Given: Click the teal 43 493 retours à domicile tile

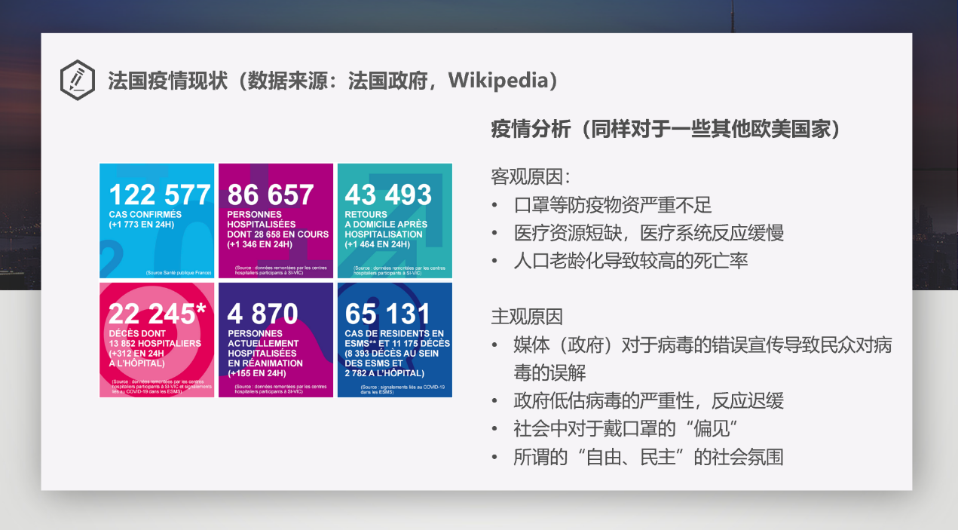Looking at the screenshot, I should [394, 220].
